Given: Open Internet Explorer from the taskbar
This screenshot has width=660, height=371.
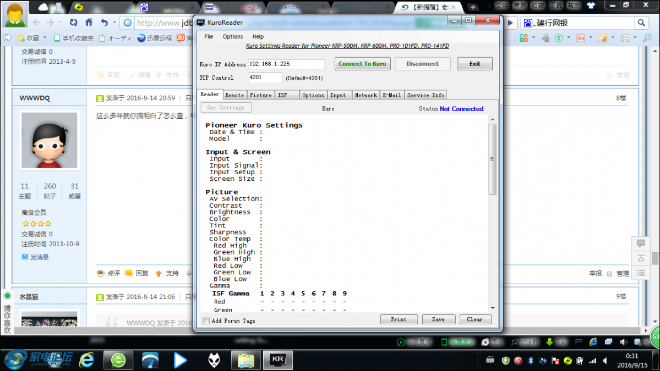Looking at the screenshot, I should tap(86, 361).
